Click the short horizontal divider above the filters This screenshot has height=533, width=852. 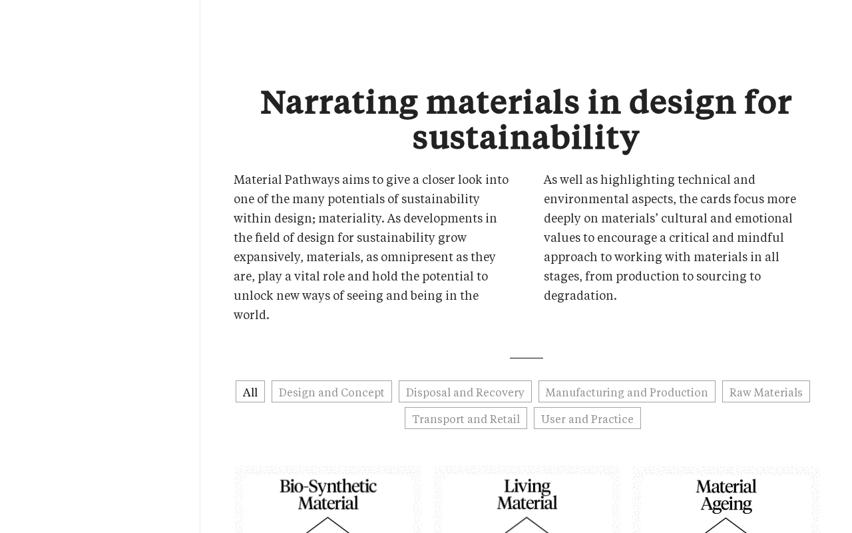(527, 358)
